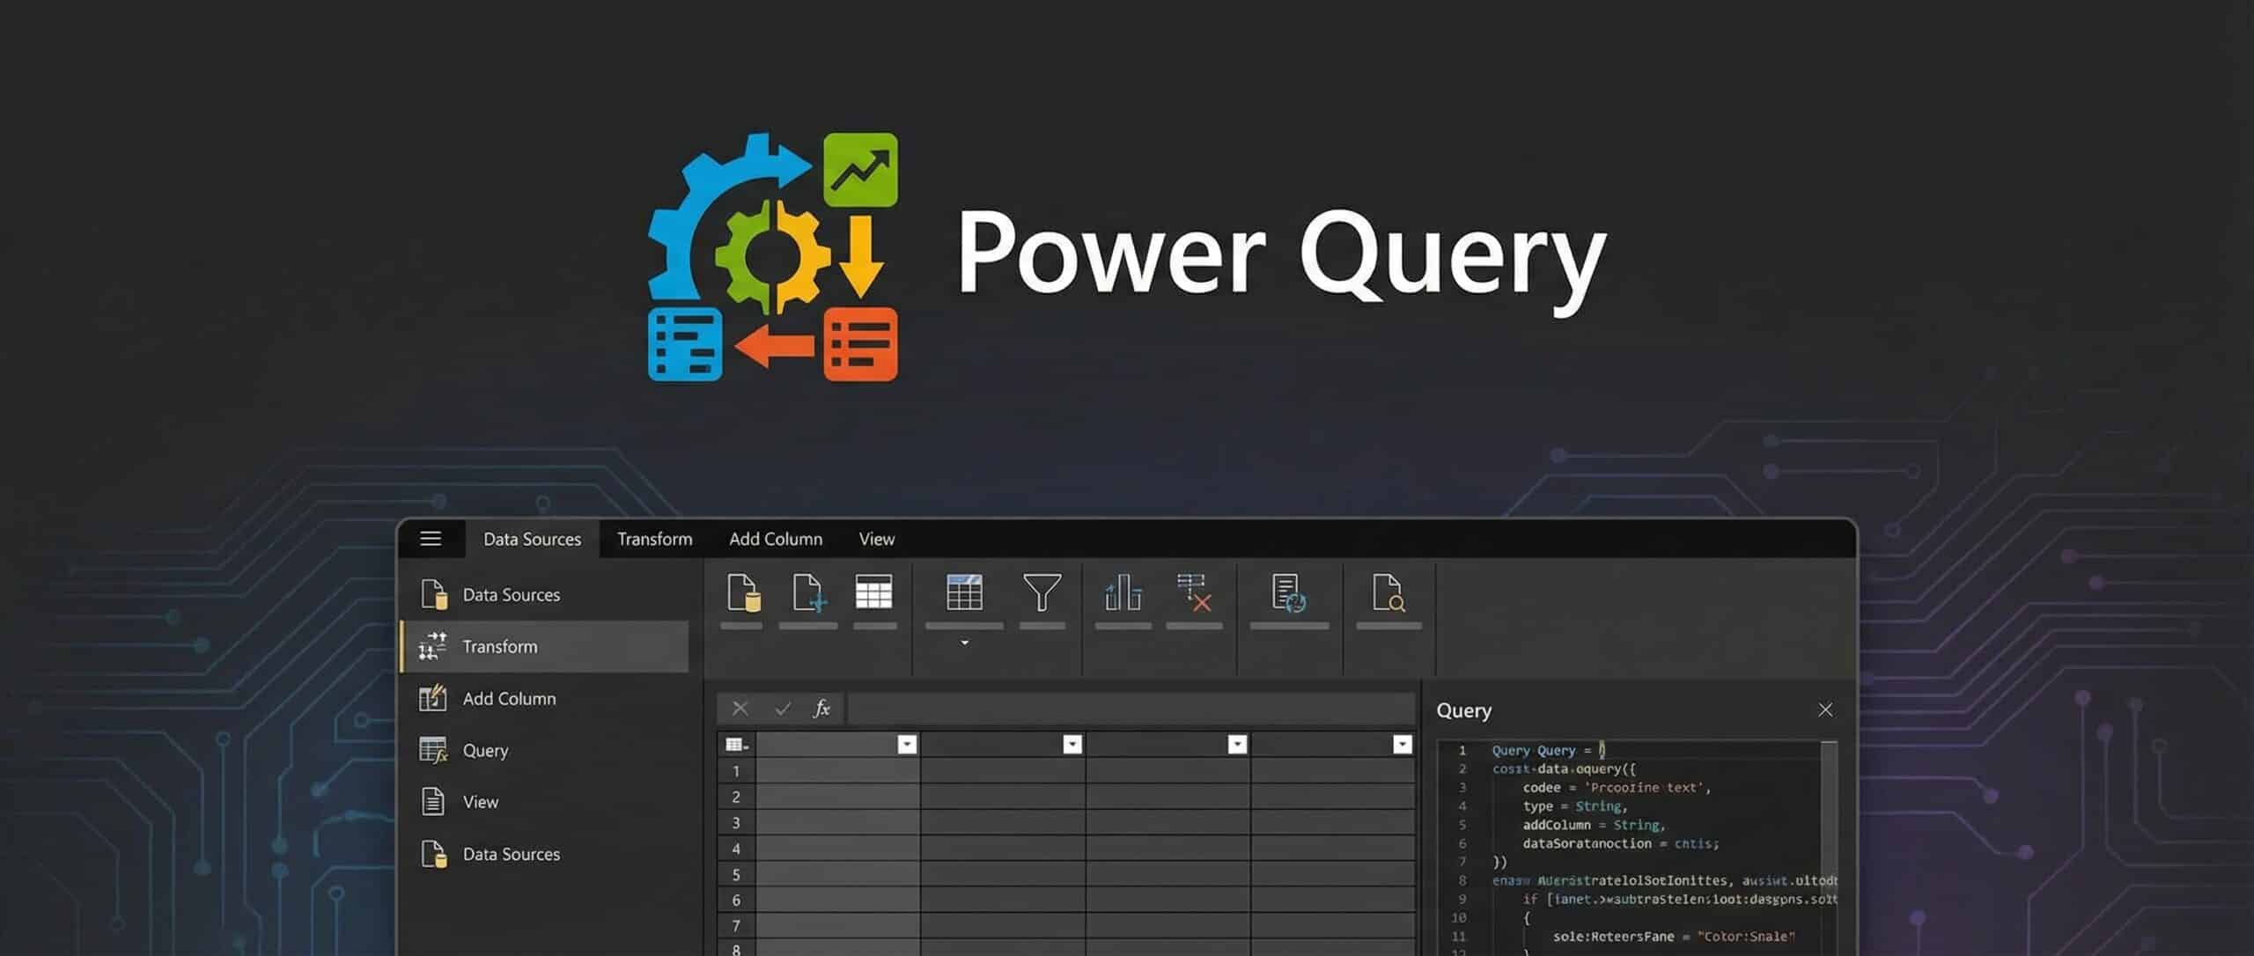
Task: Open the document search preview icon
Action: tap(1388, 594)
